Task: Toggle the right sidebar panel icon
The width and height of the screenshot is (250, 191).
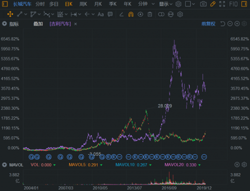Action: [244, 4]
